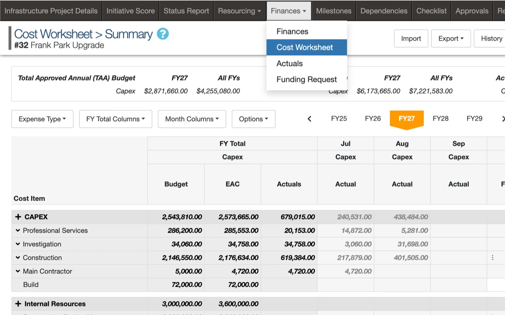Click the Import button
This screenshot has width=505, height=315.
tap(411, 38)
